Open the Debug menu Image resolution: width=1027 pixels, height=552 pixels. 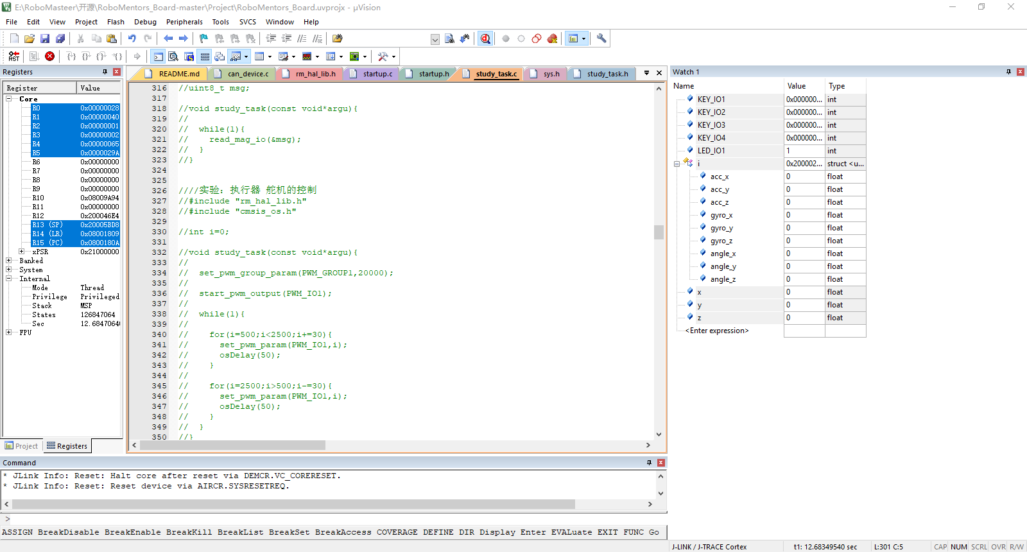point(145,22)
